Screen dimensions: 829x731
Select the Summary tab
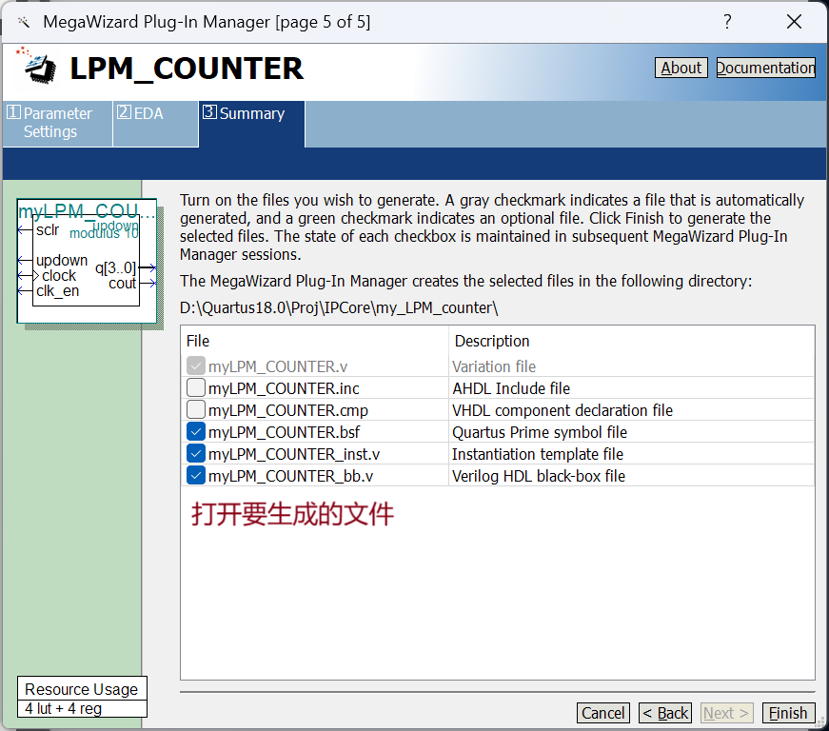click(x=251, y=123)
